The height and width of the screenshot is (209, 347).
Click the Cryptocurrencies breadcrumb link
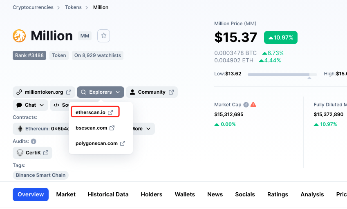tap(33, 7)
